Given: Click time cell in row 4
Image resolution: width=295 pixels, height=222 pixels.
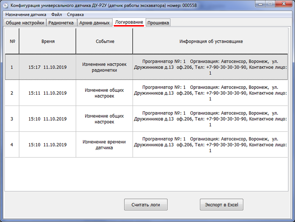Looking at the screenshot, I should point(48,145).
